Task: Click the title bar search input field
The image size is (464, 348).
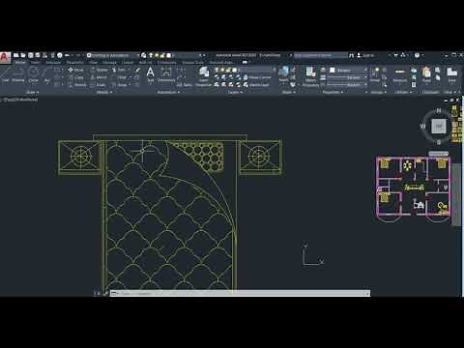Action: coord(321,55)
